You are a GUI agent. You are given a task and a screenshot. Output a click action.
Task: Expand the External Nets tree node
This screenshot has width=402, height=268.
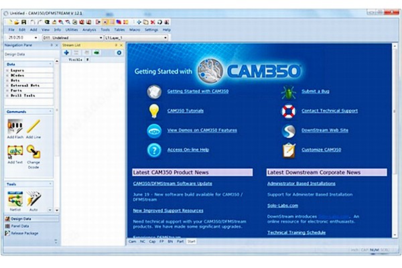[x=7, y=85]
